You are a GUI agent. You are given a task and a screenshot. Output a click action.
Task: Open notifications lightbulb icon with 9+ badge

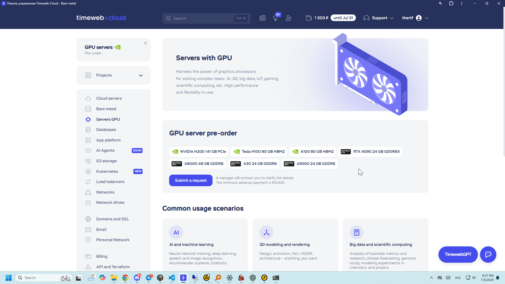[x=275, y=18]
